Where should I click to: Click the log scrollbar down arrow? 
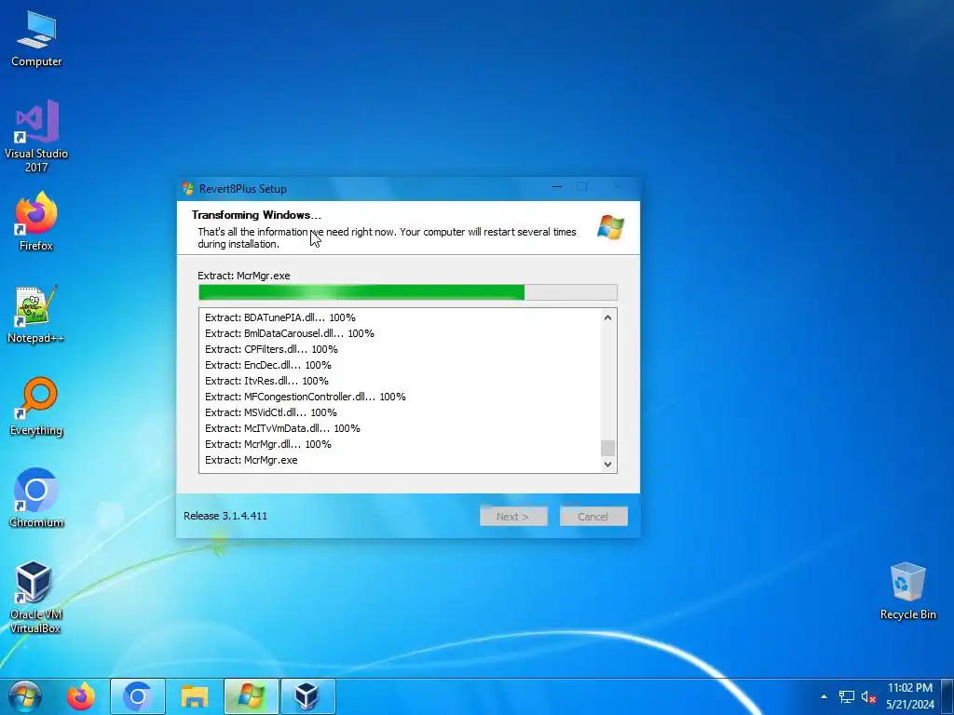(607, 464)
